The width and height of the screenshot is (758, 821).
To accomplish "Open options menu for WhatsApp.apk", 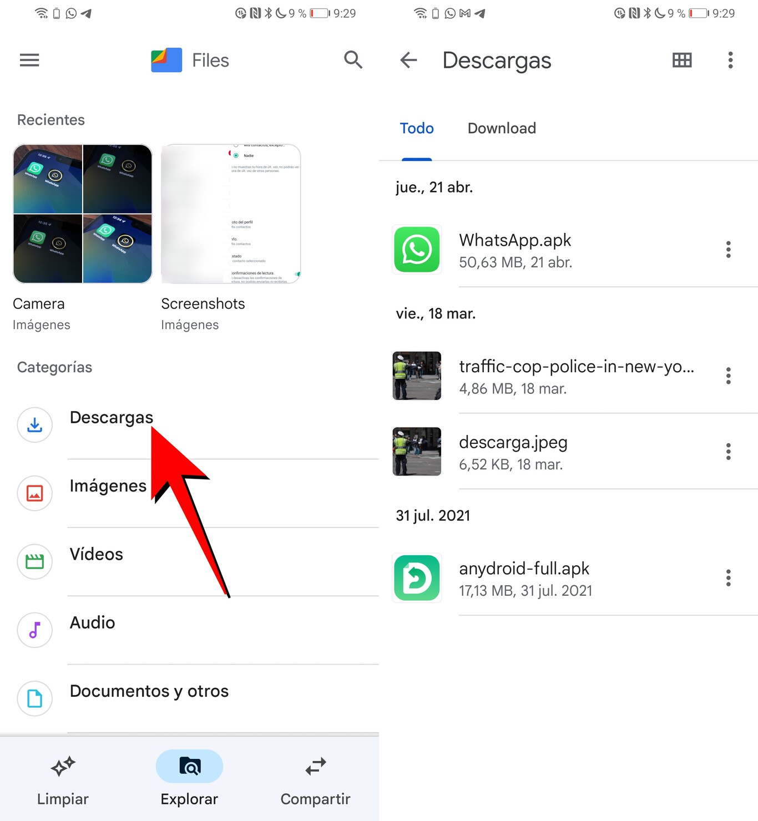I will coord(728,250).
